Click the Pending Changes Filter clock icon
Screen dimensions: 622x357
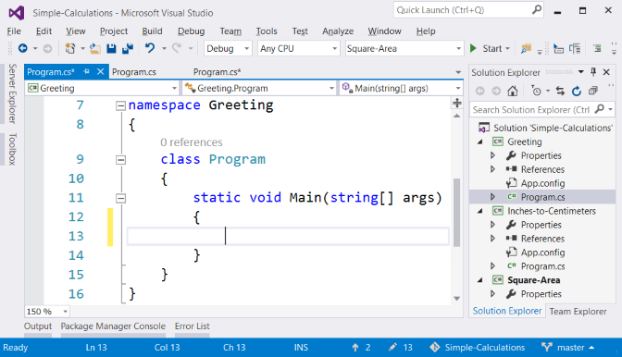(x=536, y=92)
